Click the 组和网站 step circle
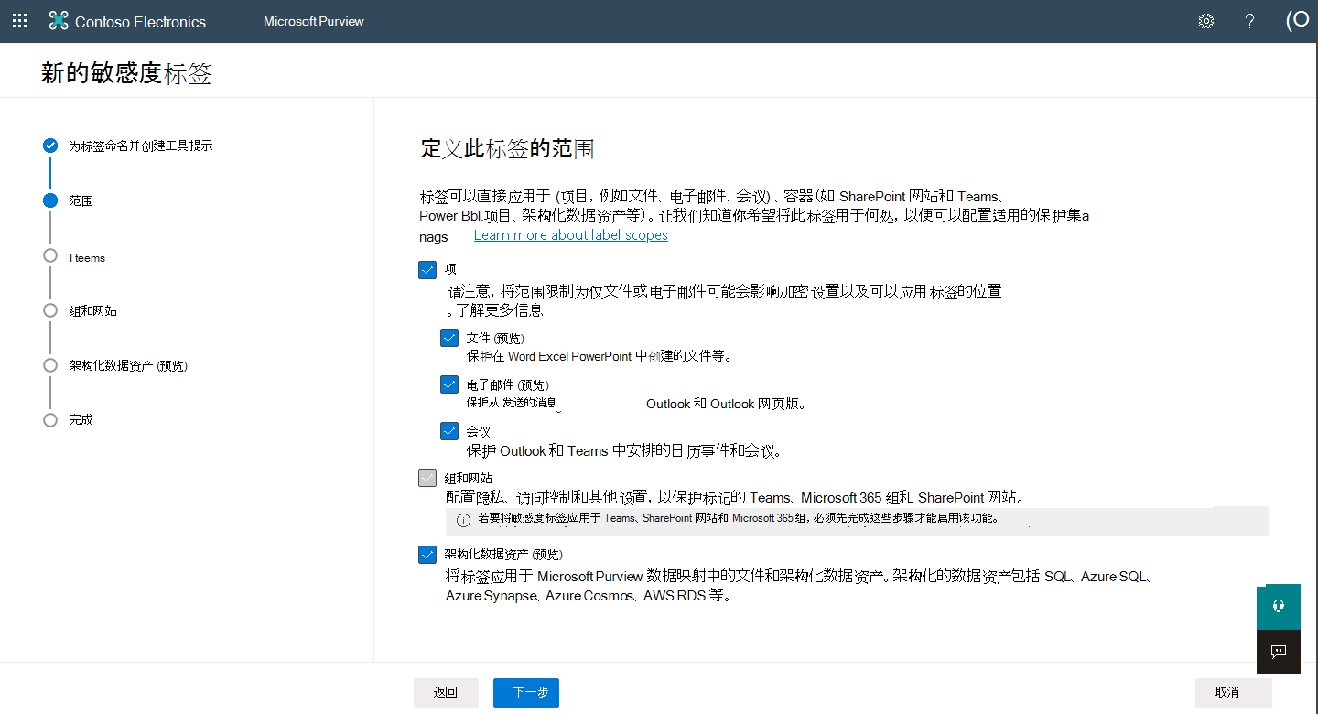Image resolution: width=1318 pixels, height=714 pixels. point(50,310)
